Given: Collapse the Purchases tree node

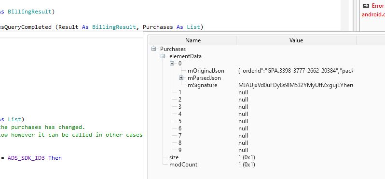Looking at the screenshot, I should point(154,49).
